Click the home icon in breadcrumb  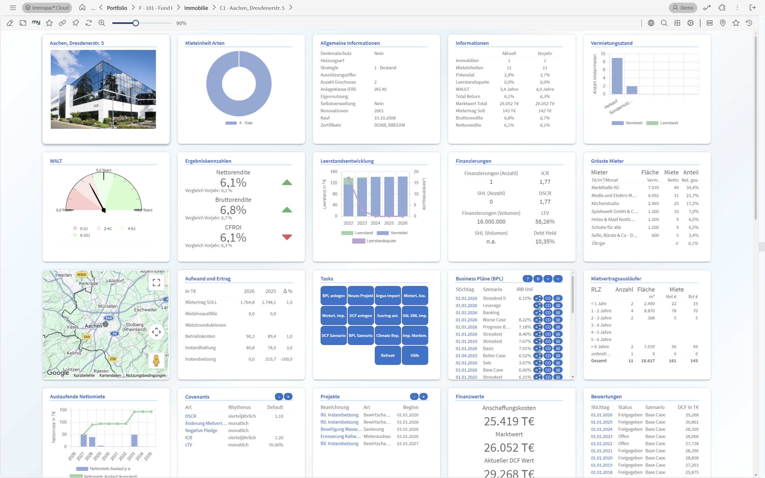tap(82, 7)
